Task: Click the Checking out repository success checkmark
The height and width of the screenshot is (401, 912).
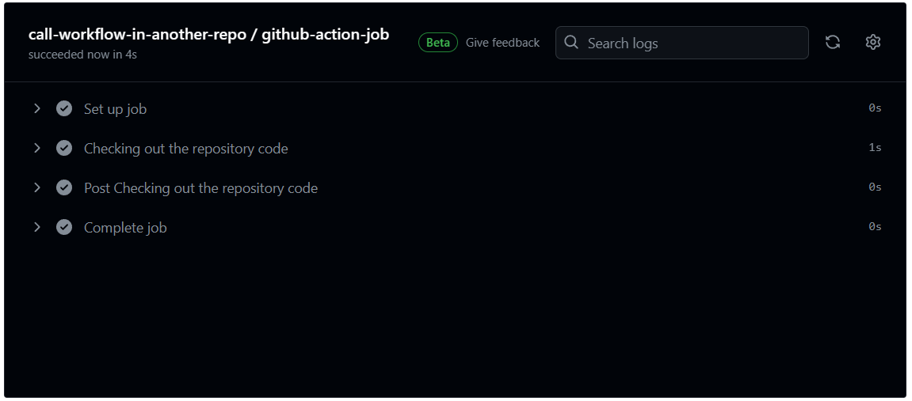Action: [64, 149]
